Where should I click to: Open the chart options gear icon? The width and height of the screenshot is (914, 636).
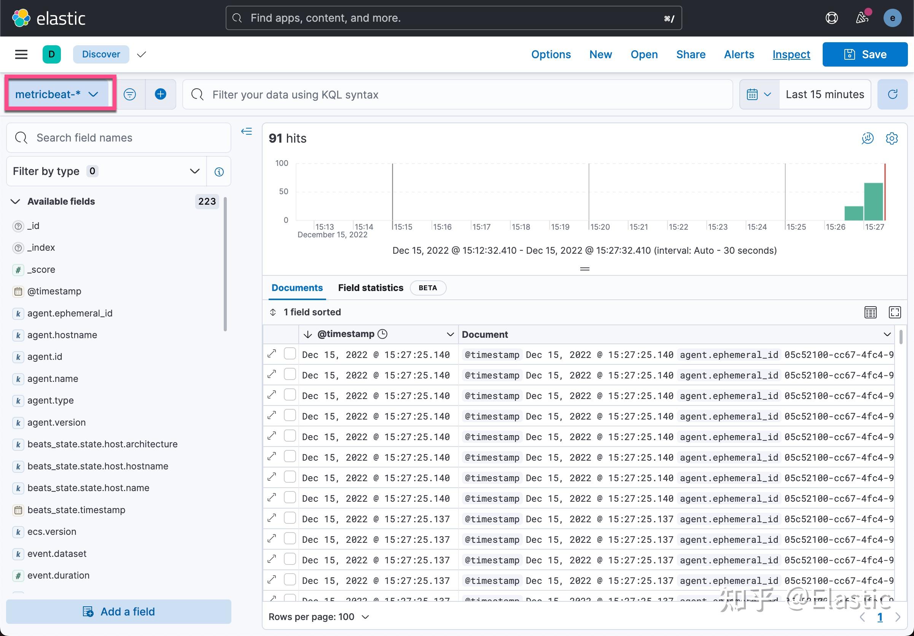coord(892,138)
